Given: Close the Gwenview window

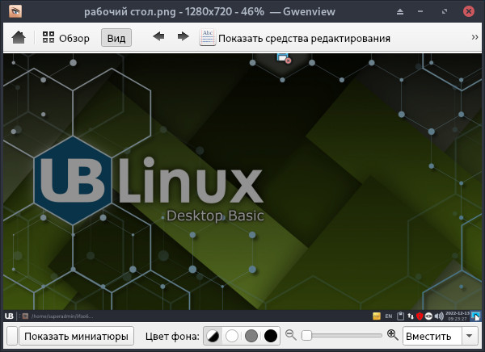Looking at the screenshot, I should [469, 12].
